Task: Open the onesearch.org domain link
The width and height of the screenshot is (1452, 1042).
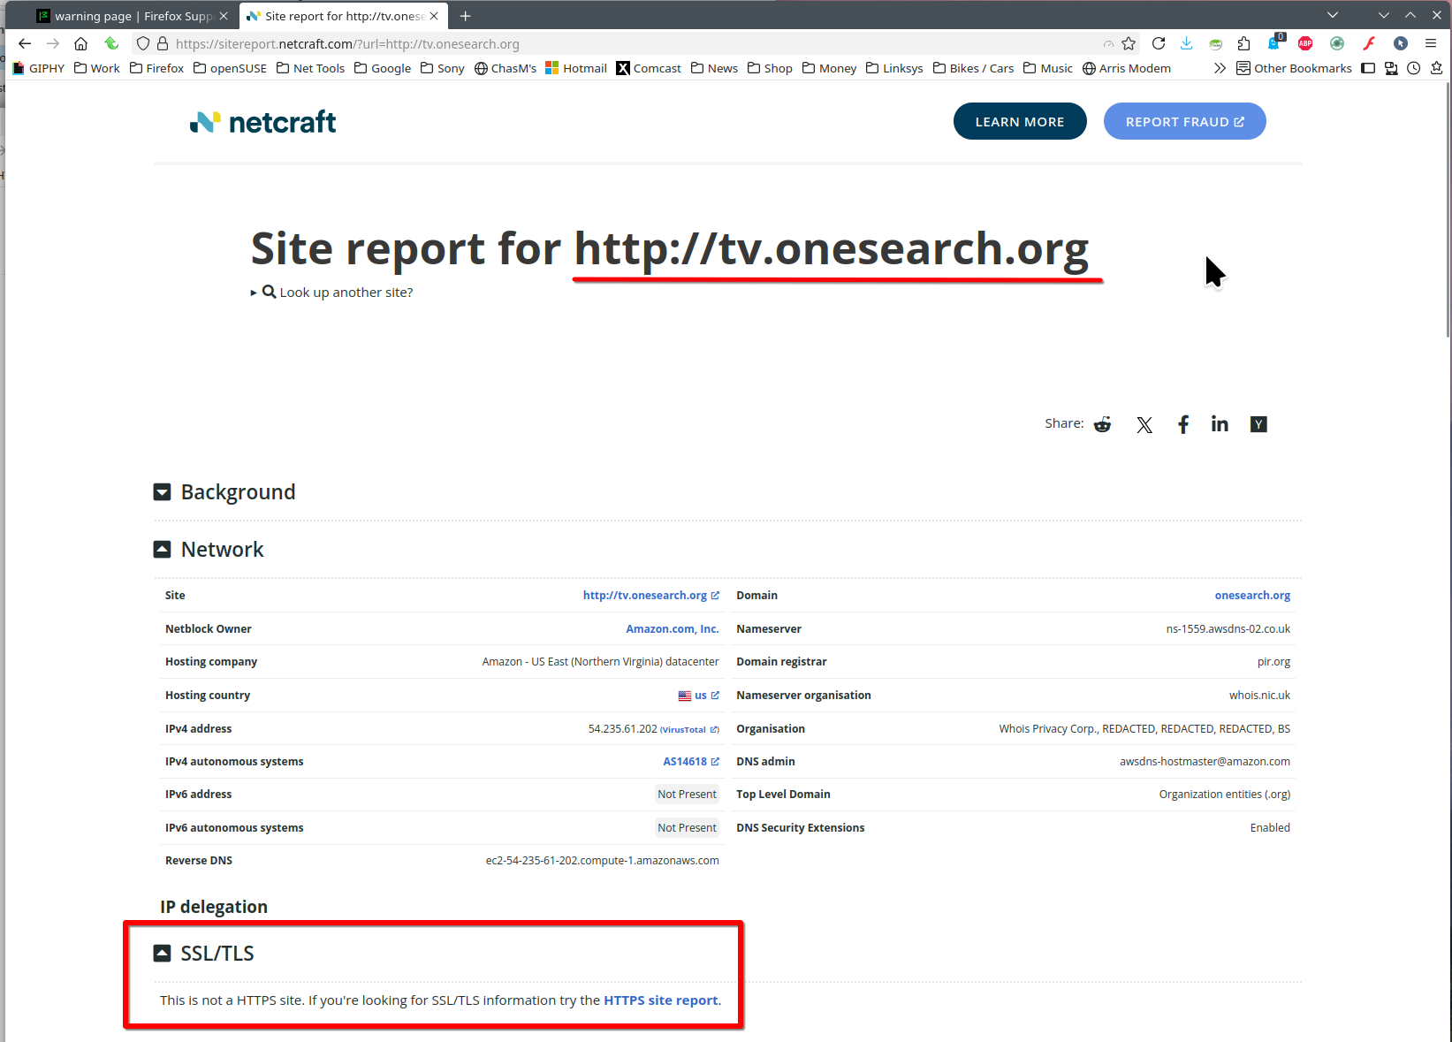Action: click(x=1252, y=596)
